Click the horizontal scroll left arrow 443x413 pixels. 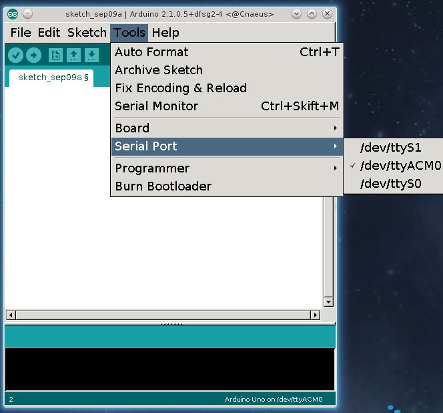pyautogui.click(x=11, y=315)
